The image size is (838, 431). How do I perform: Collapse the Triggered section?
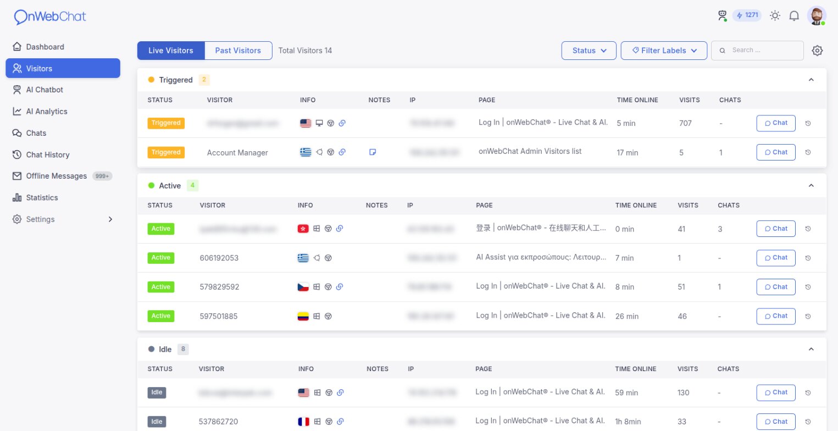pyautogui.click(x=811, y=80)
